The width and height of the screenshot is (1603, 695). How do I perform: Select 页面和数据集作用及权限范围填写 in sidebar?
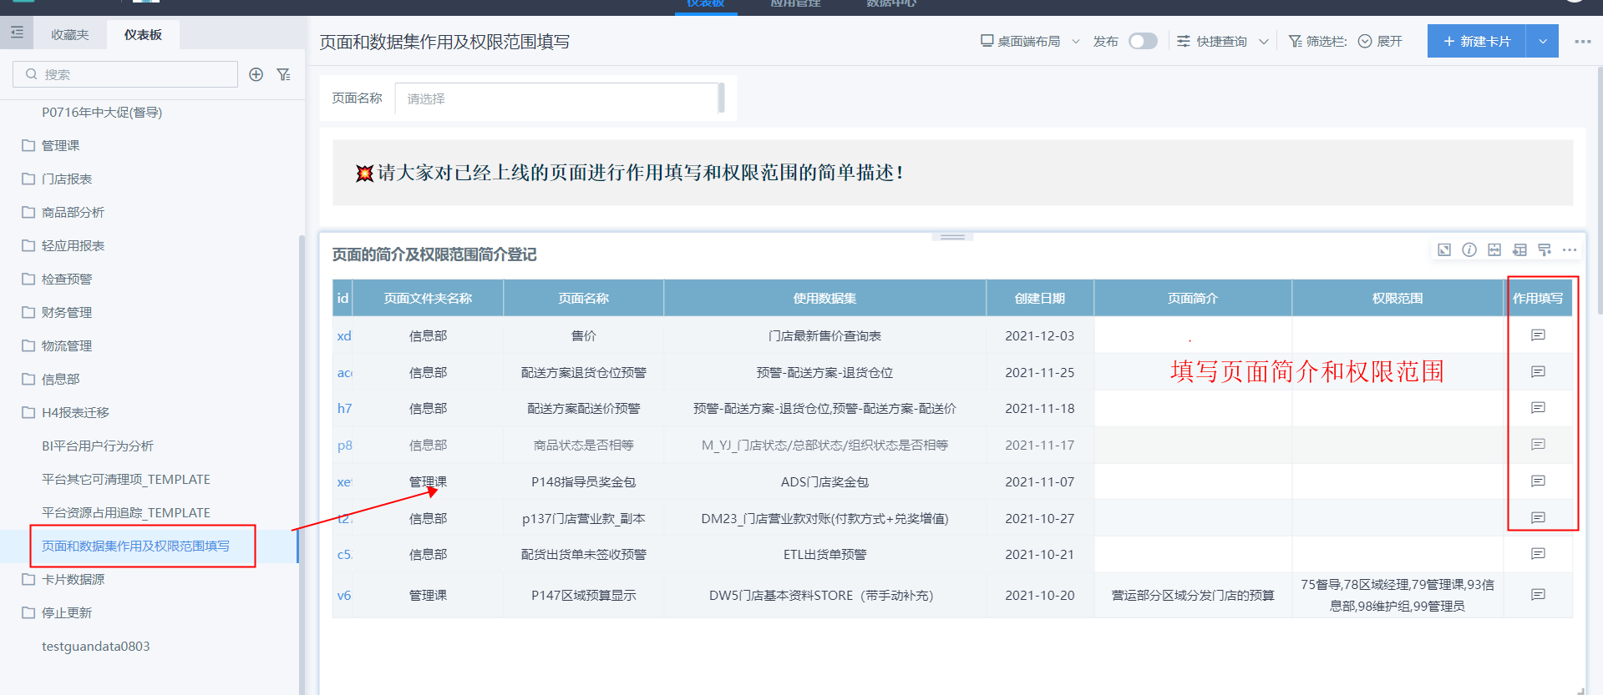pyautogui.click(x=135, y=546)
